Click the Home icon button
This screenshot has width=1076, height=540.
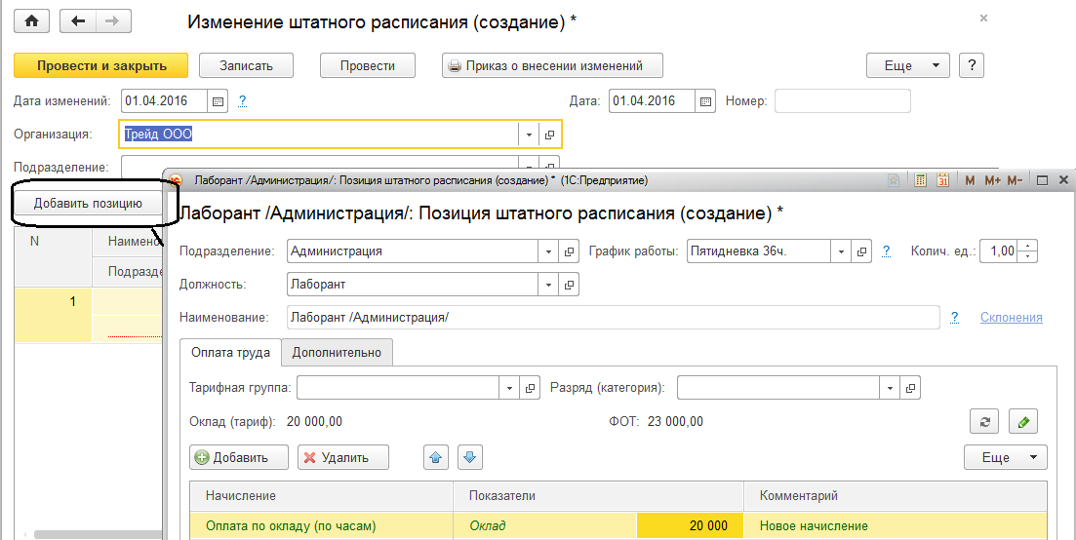click(x=32, y=21)
